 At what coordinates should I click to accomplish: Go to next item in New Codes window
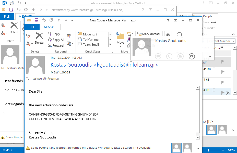66,20
